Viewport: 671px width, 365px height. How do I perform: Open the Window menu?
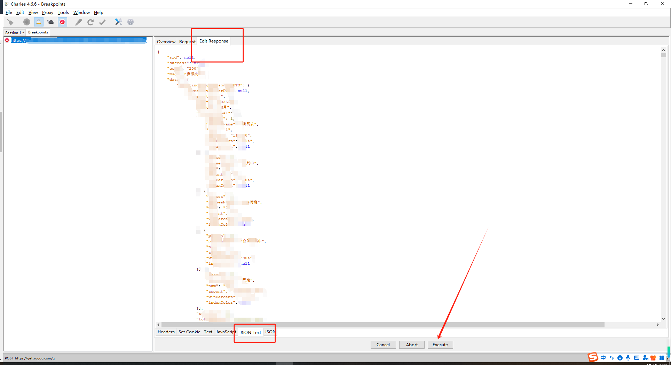(x=81, y=13)
